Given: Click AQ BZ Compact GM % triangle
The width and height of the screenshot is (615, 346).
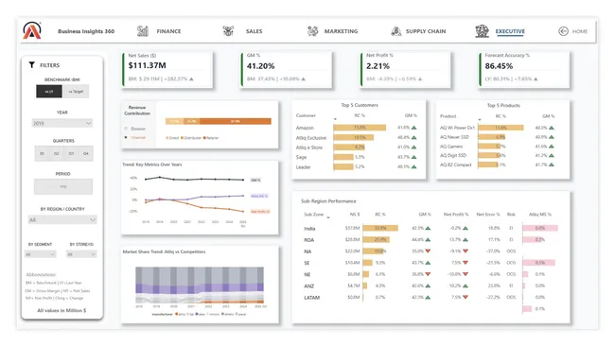Looking at the screenshot, I should [552, 165].
